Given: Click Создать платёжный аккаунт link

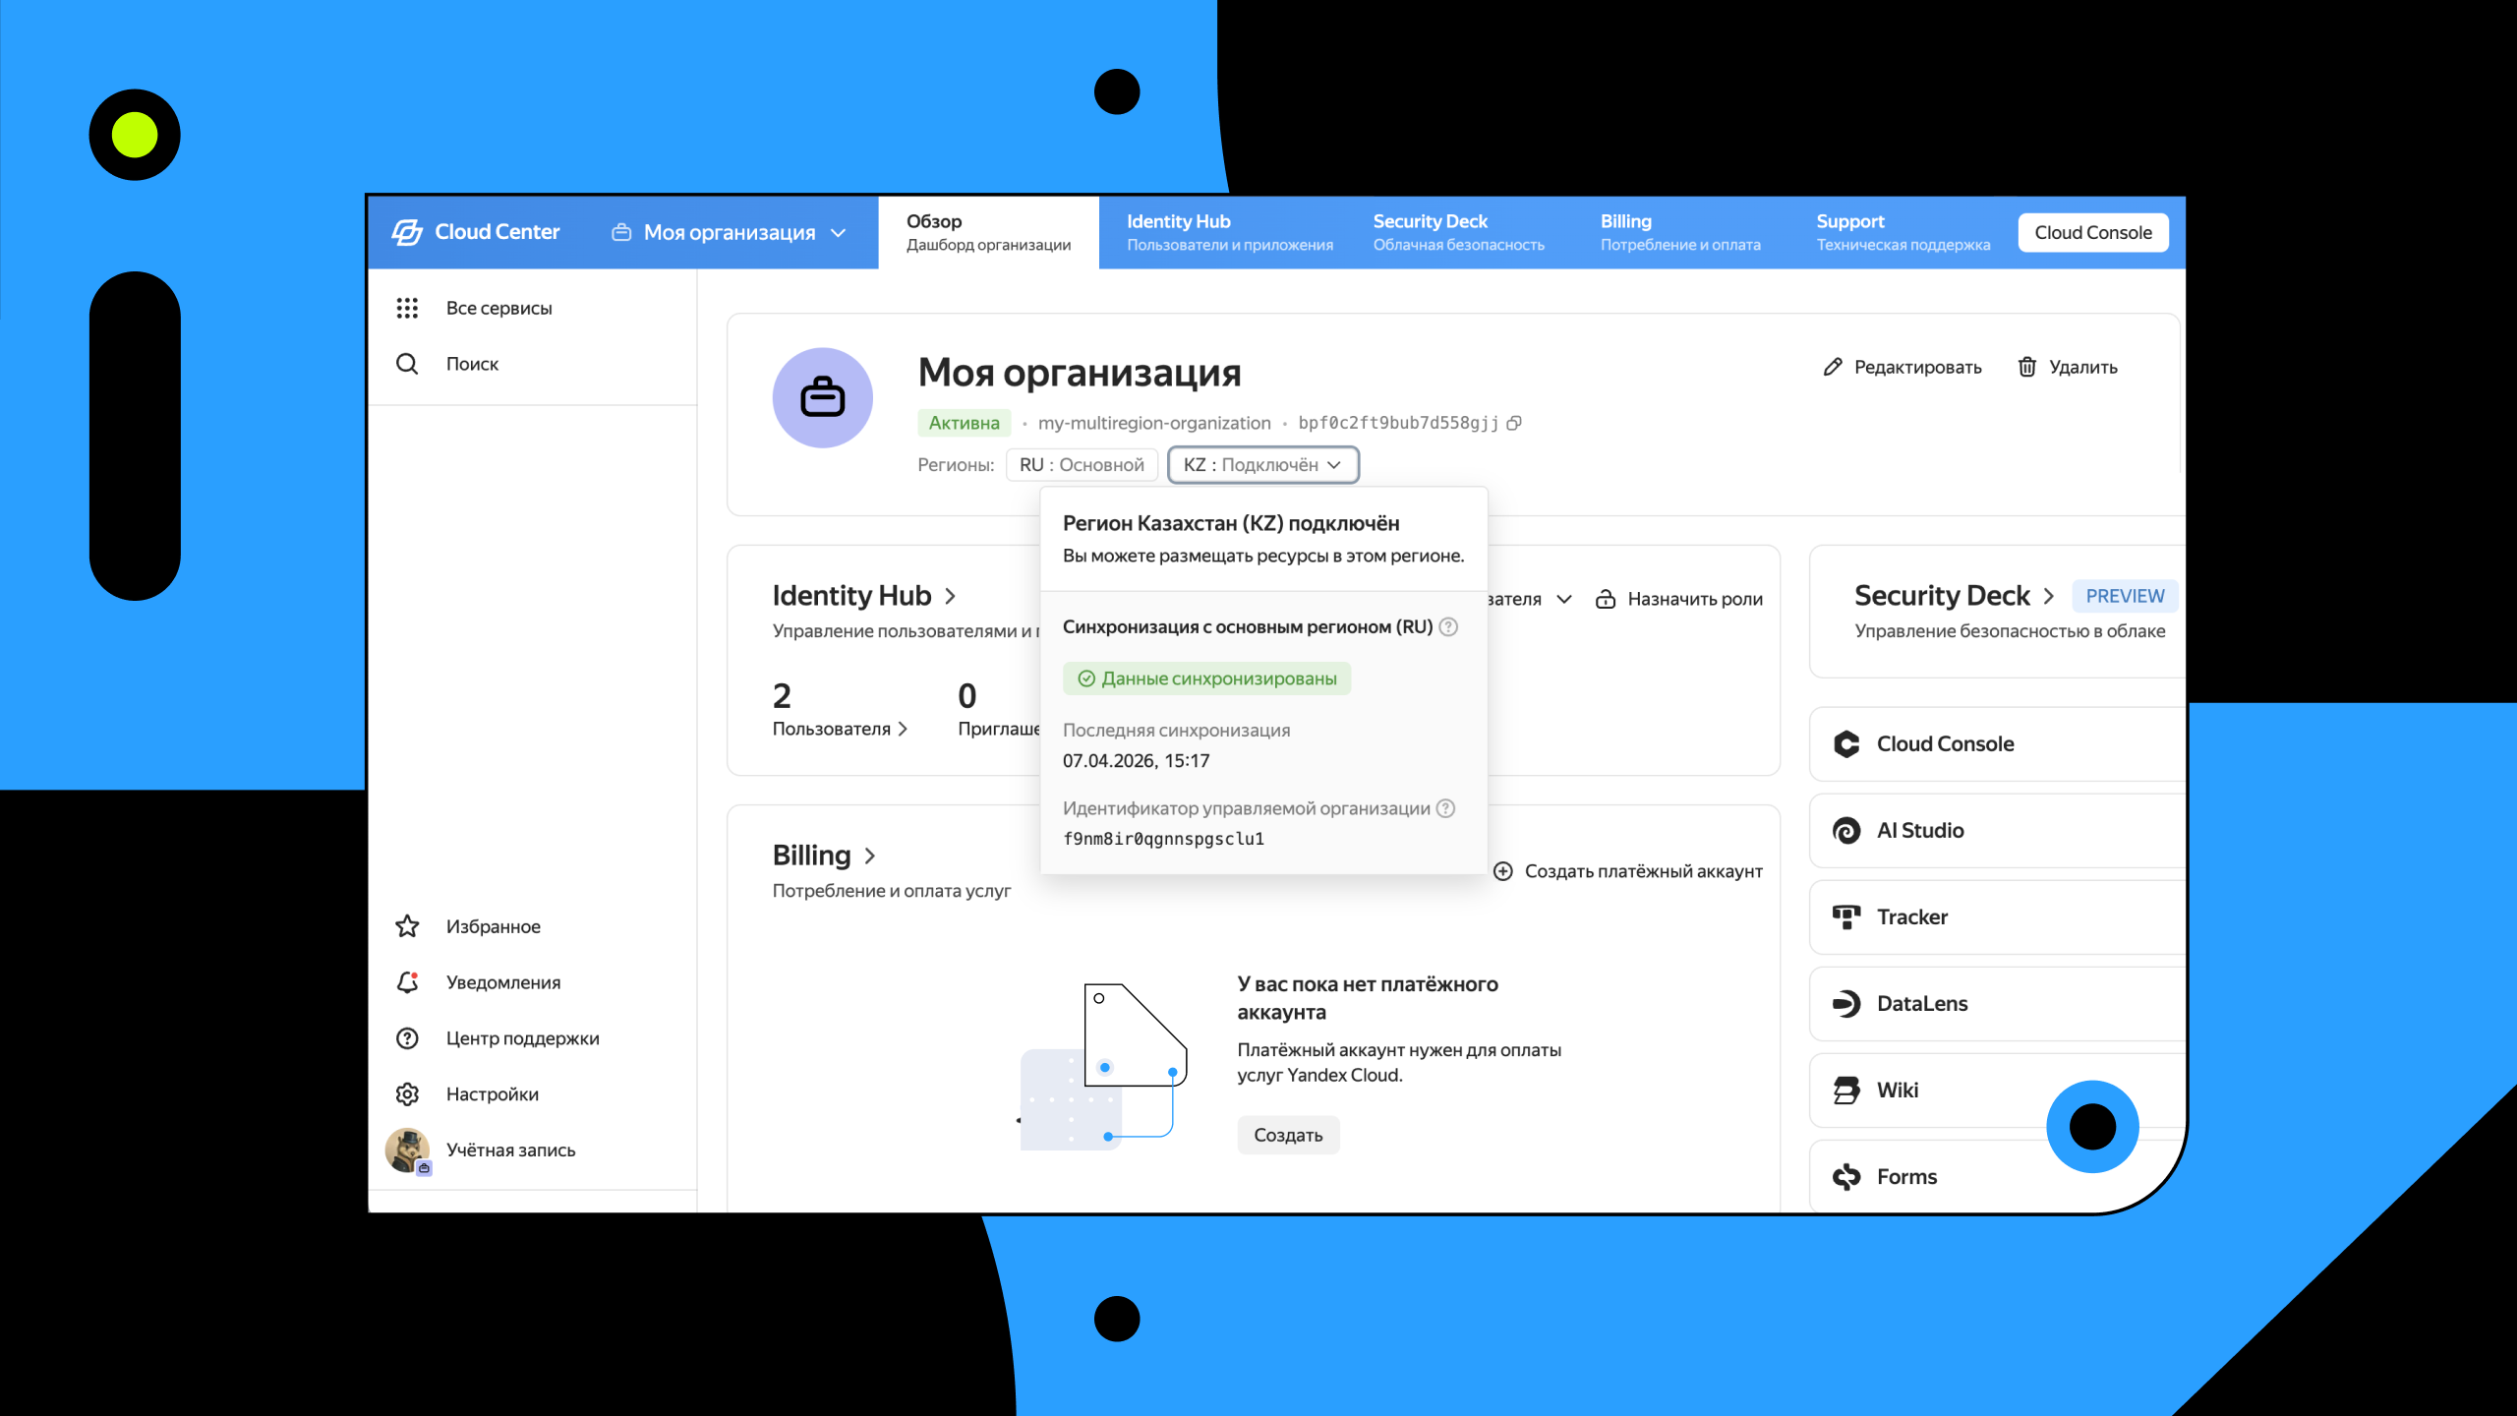Looking at the screenshot, I should pyautogui.click(x=1628, y=871).
